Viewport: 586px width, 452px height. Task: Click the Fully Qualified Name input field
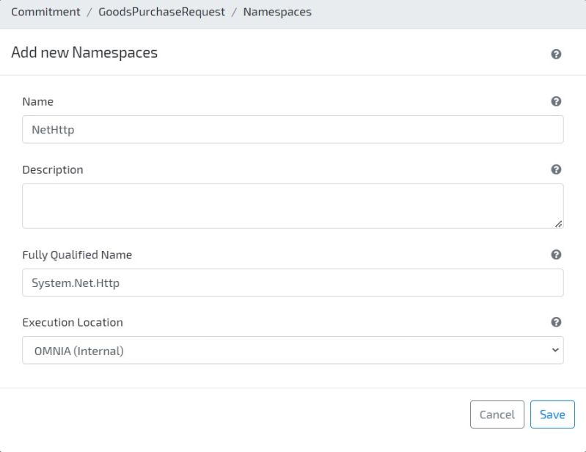click(293, 282)
